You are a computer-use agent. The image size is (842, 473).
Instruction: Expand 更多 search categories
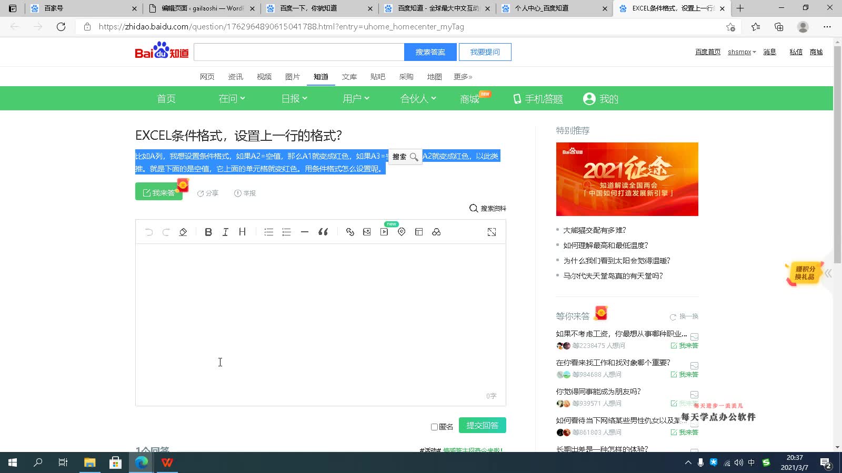[x=463, y=77]
